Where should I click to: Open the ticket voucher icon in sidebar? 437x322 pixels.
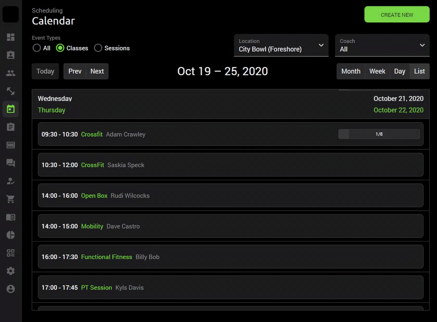(x=11, y=145)
